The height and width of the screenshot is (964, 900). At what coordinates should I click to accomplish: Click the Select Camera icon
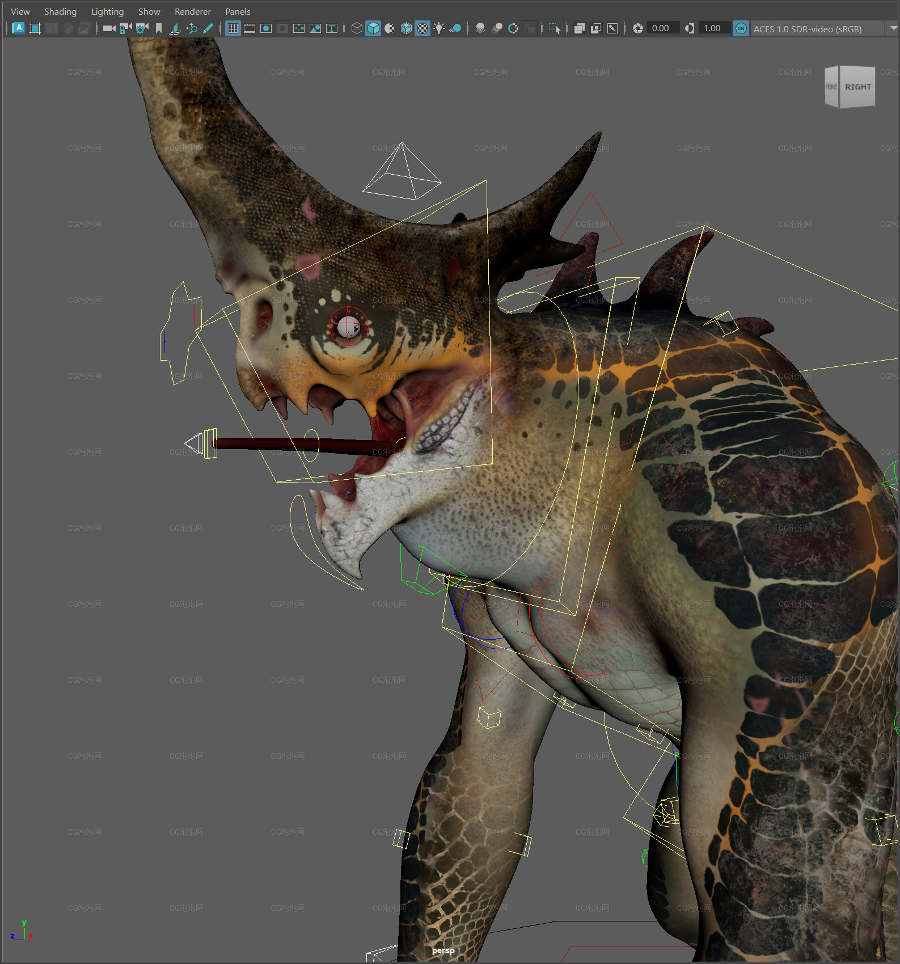(x=109, y=28)
